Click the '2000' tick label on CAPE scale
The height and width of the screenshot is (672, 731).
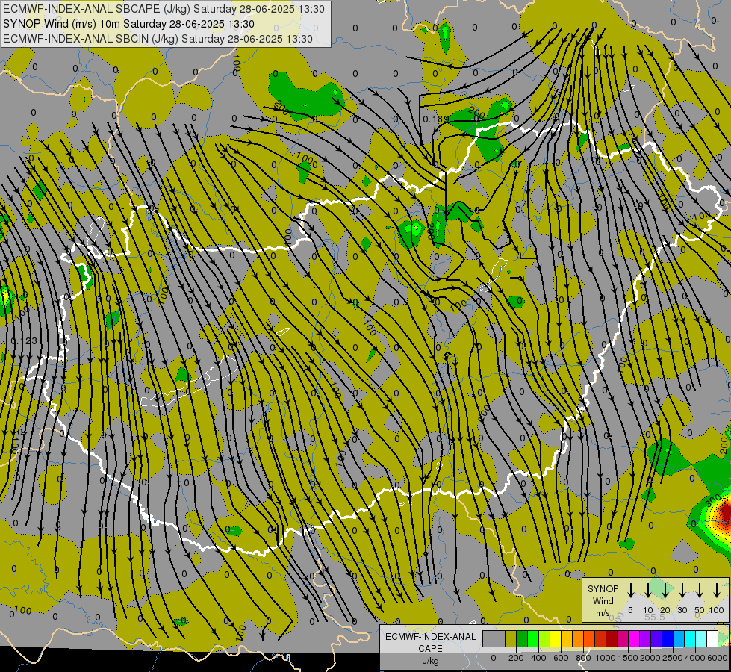pos(650,658)
